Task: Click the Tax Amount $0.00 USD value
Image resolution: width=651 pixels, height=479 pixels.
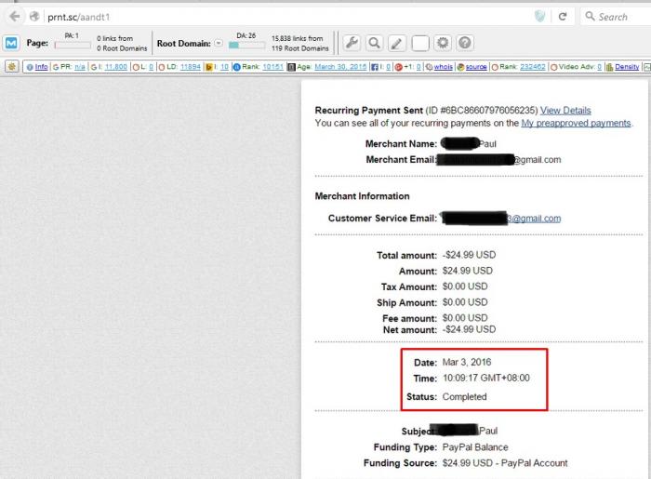Action: [x=465, y=286]
